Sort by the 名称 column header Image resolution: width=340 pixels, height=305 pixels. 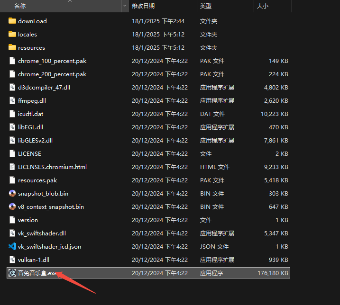click(x=61, y=6)
